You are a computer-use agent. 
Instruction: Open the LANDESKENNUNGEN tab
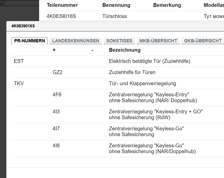pos(75,41)
